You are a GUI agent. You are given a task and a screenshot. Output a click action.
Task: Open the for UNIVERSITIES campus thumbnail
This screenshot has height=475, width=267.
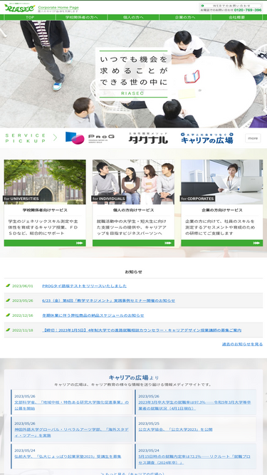45,182
